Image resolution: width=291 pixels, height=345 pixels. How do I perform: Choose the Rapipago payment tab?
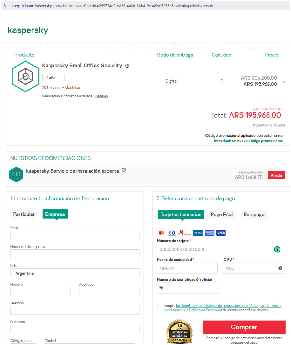[254, 214]
